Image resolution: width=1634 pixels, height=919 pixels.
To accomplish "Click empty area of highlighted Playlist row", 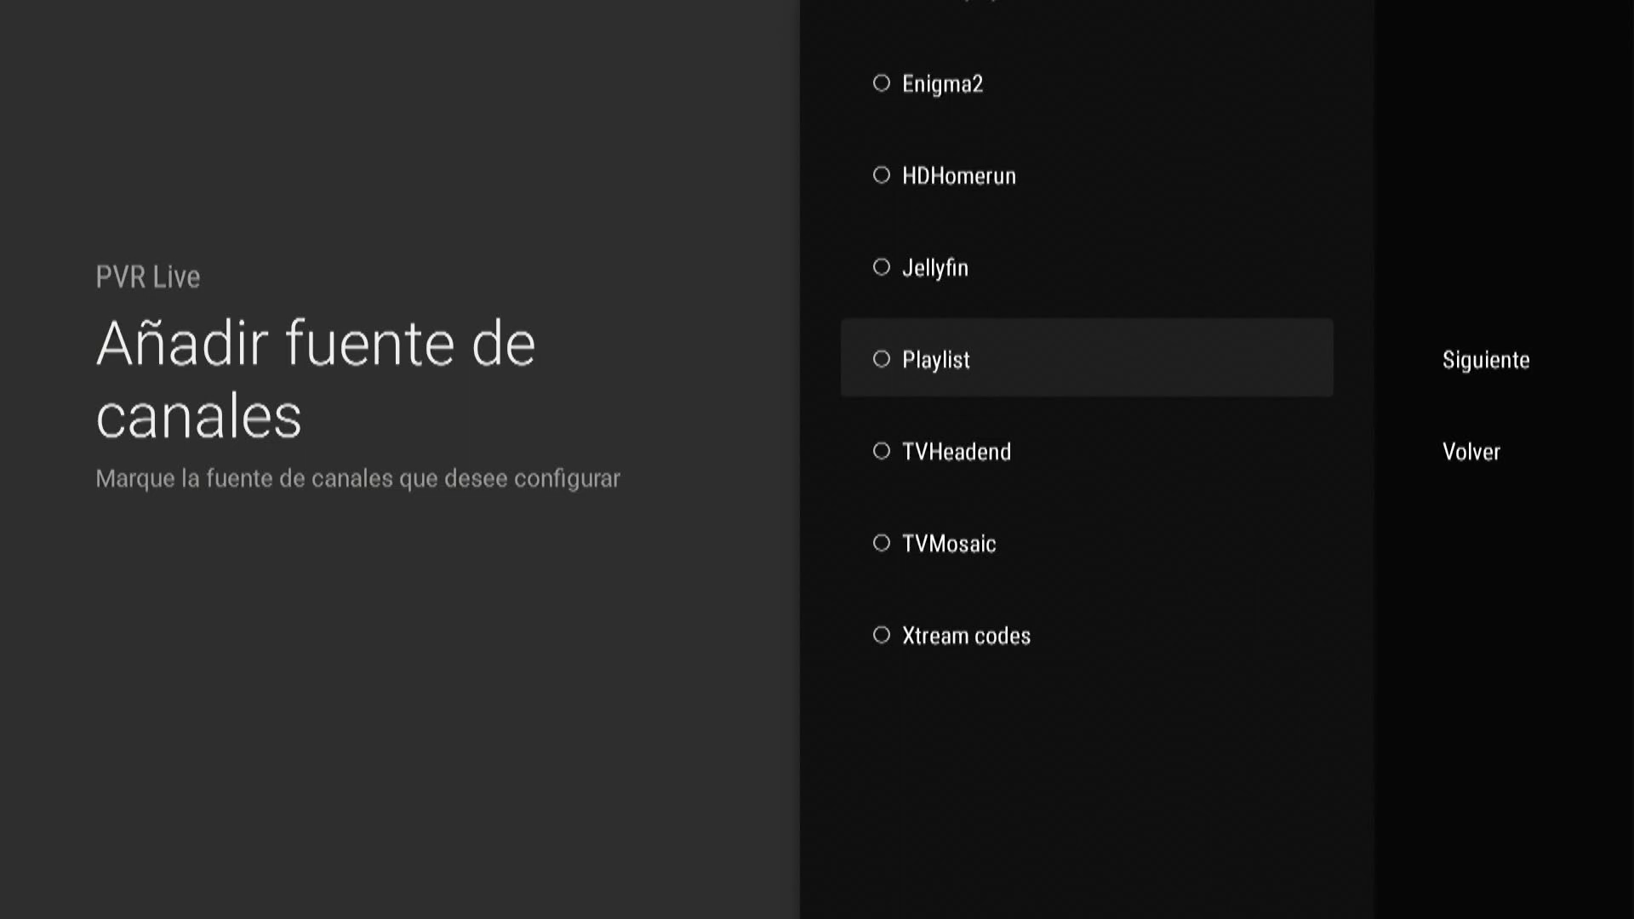I will [1174, 358].
